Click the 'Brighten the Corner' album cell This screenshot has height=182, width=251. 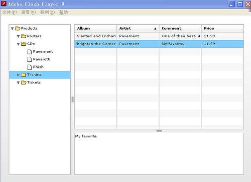click(x=95, y=44)
